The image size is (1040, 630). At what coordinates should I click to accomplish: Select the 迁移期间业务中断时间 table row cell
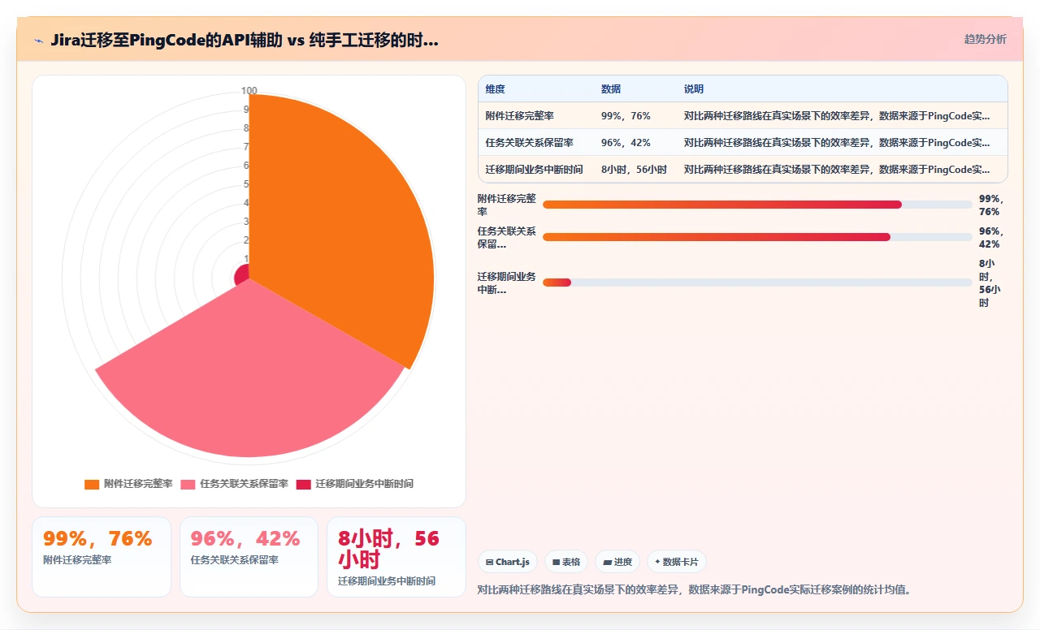point(535,170)
